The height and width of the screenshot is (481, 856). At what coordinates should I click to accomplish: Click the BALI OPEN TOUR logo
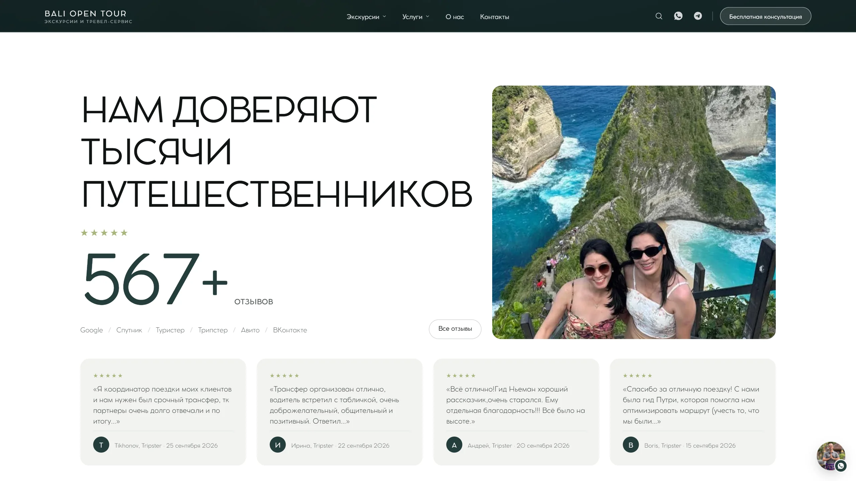pos(88,16)
